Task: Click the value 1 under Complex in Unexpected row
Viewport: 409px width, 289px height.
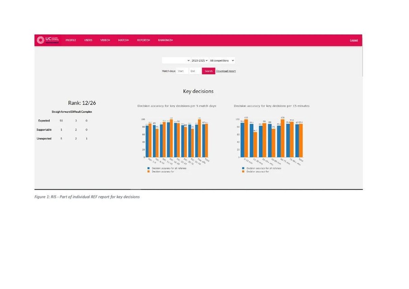Action: [x=87, y=139]
